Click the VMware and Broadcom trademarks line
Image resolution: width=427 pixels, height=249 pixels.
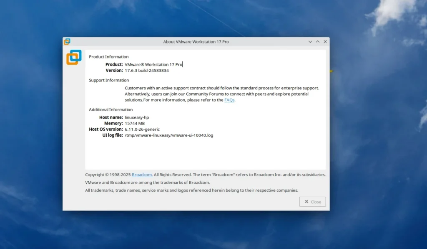(147, 183)
